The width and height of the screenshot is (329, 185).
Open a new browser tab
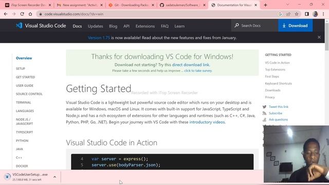click(265, 5)
